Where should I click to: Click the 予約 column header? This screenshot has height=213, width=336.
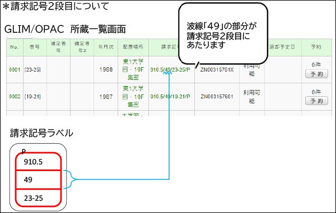(x=316, y=47)
